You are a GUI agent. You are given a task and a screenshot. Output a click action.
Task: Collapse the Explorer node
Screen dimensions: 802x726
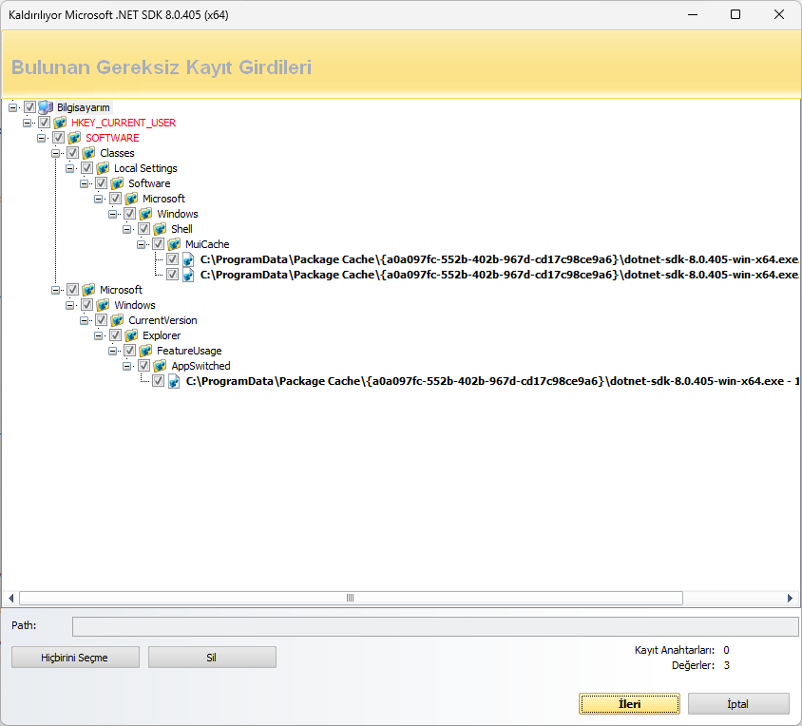click(x=99, y=336)
